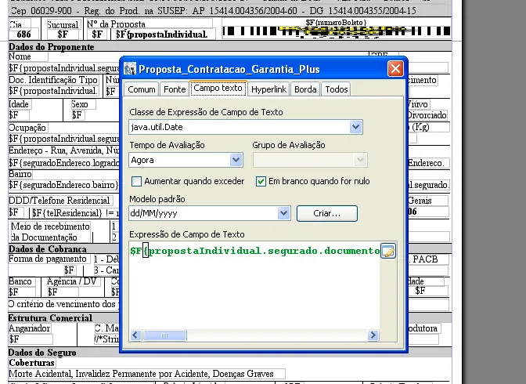
Task: Switch to the Comum tab
Action: pos(141,89)
